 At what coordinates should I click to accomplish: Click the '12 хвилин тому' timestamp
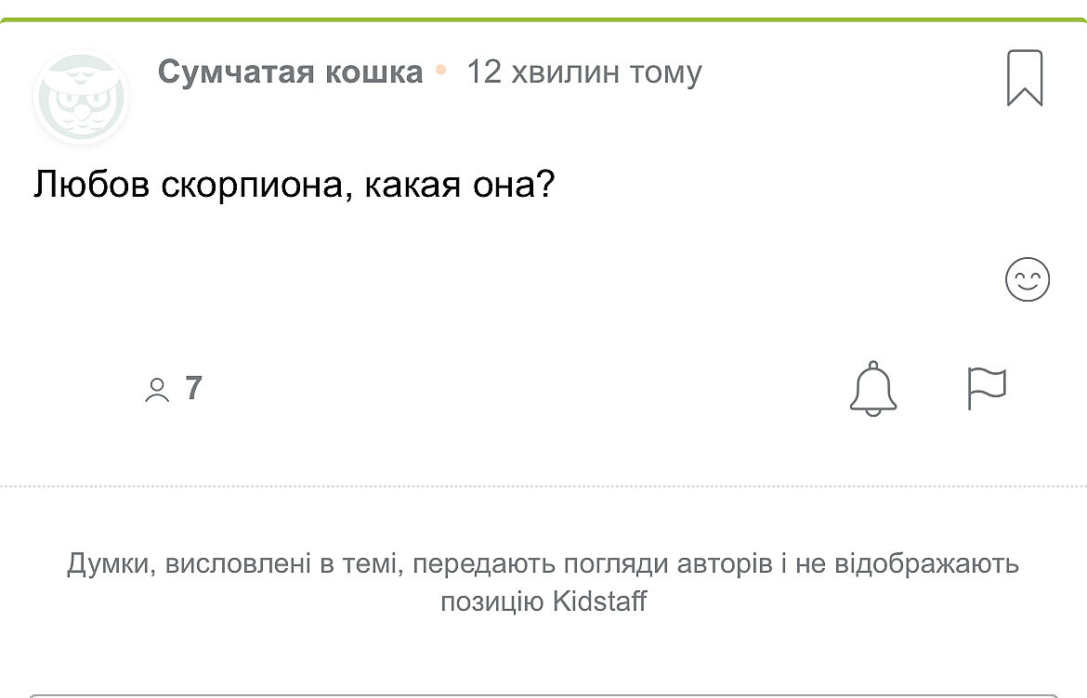583,71
